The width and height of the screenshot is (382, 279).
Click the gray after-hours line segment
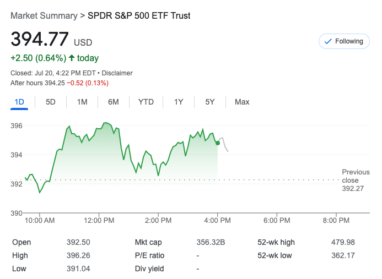point(224,143)
